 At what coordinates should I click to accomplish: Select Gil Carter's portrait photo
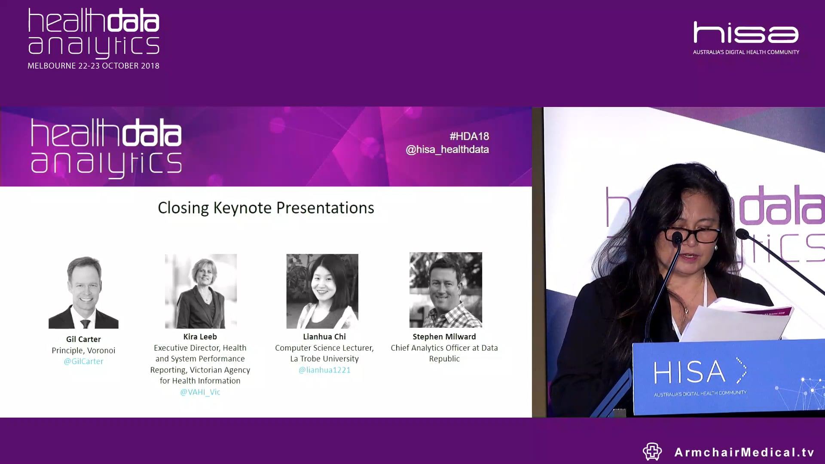point(83,292)
